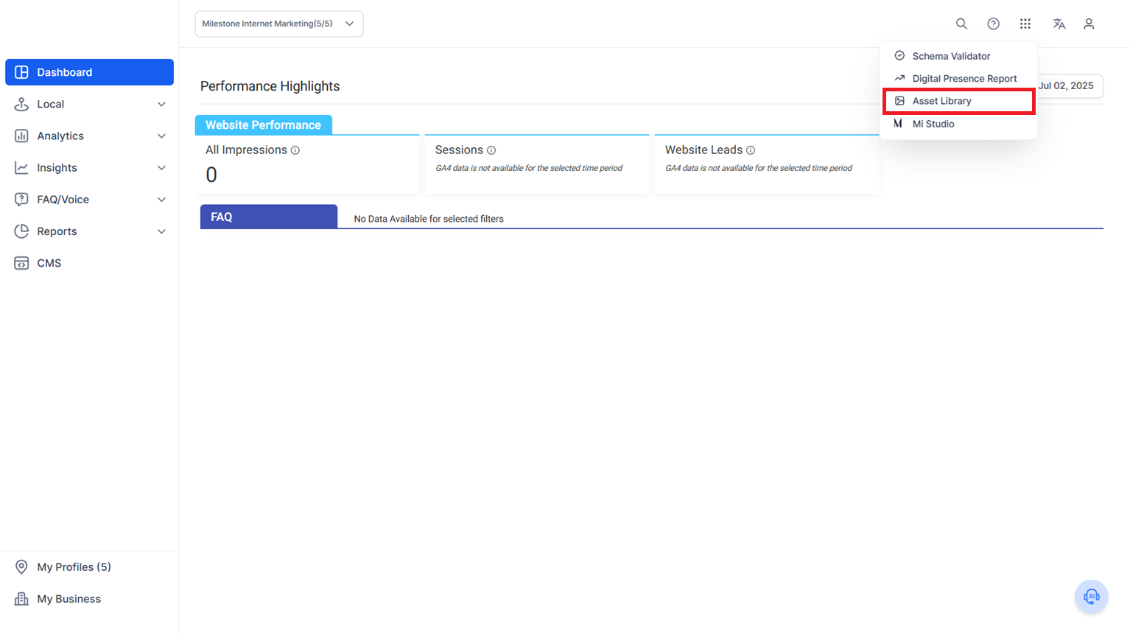The height and width of the screenshot is (635, 1130).
Task: Expand the Analytics menu chevron
Action: 161,136
